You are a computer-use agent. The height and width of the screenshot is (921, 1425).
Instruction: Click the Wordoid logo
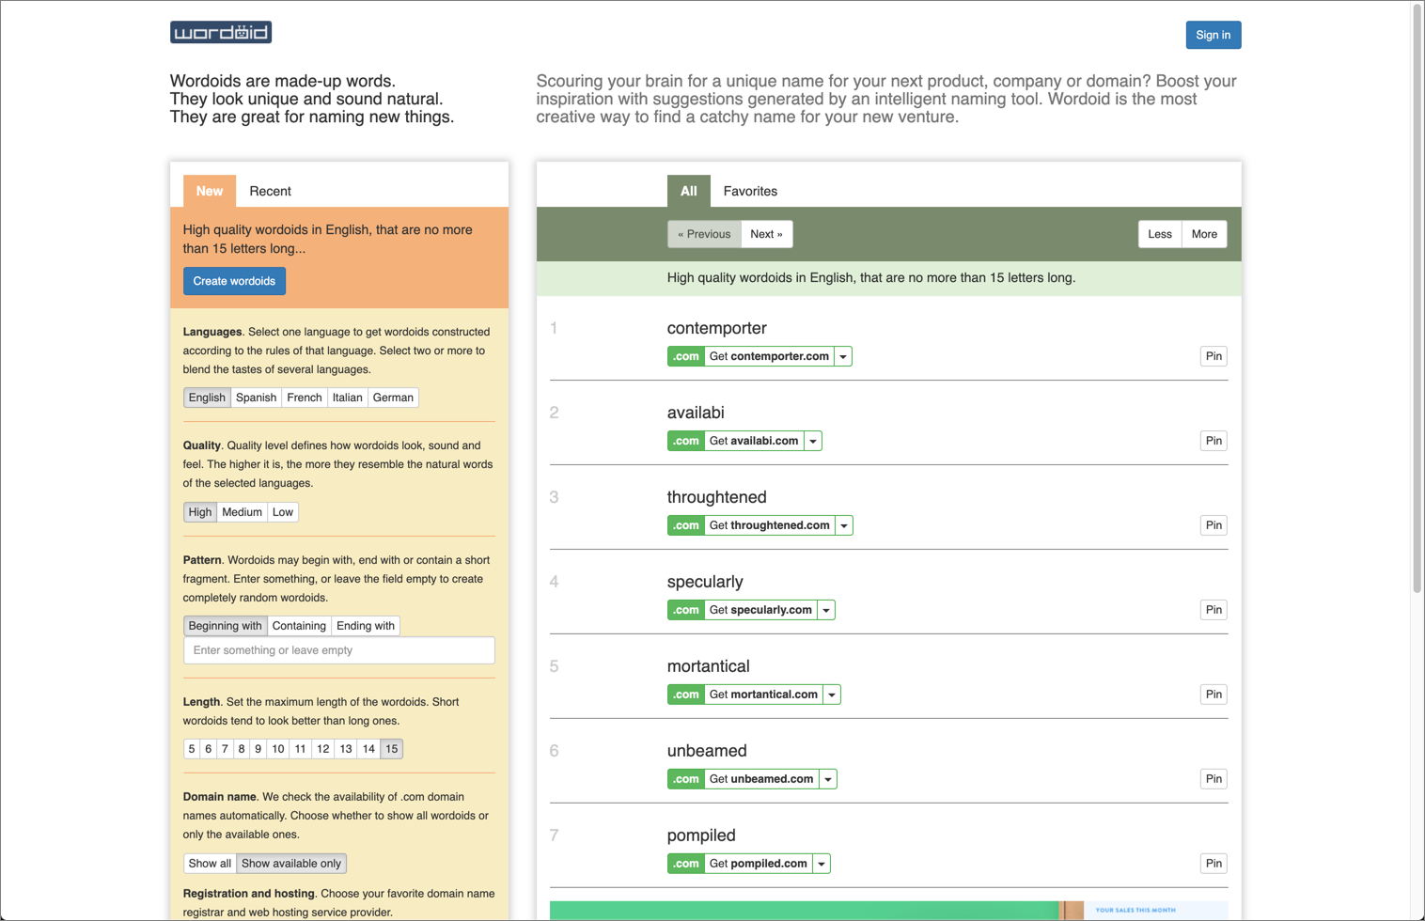221,33
